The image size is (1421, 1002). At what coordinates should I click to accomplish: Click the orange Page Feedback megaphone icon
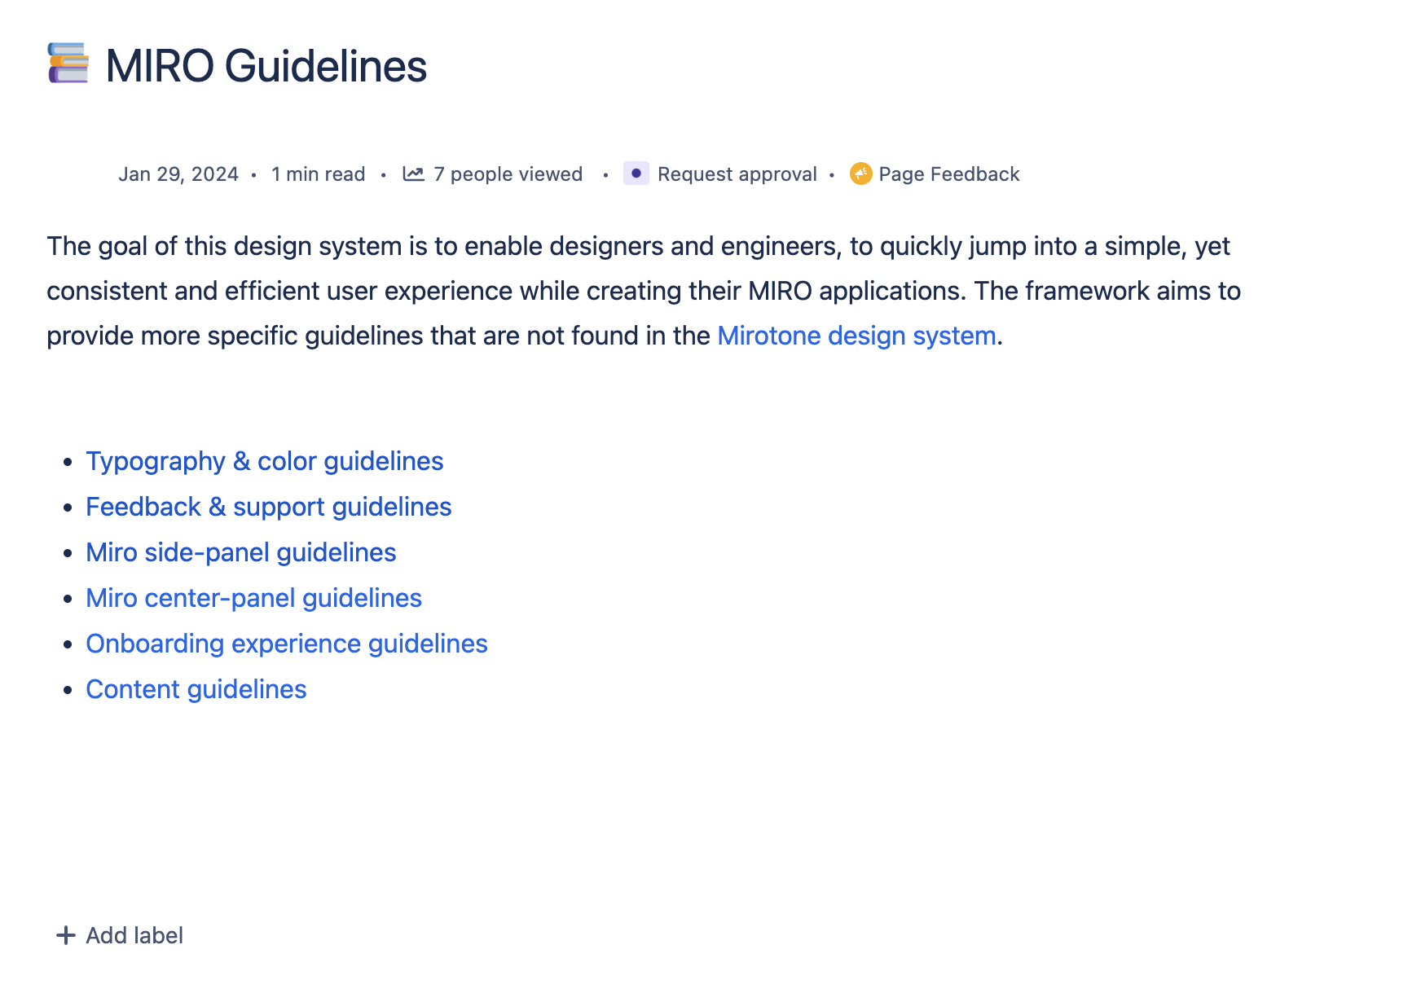pos(860,174)
